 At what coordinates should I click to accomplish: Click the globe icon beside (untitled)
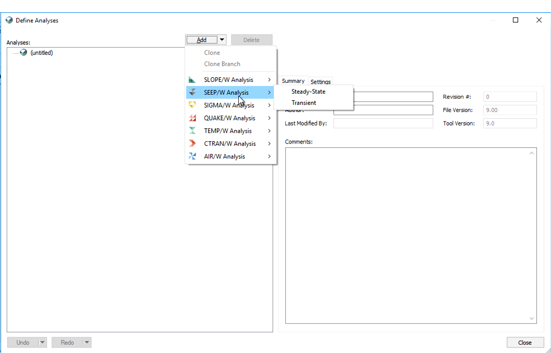(24, 53)
